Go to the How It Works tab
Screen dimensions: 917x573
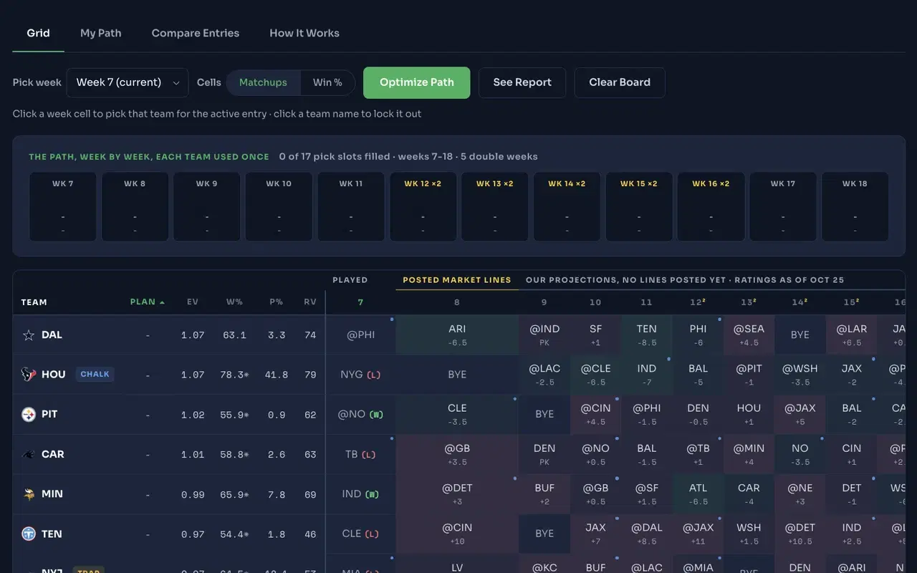tap(304, 33)
